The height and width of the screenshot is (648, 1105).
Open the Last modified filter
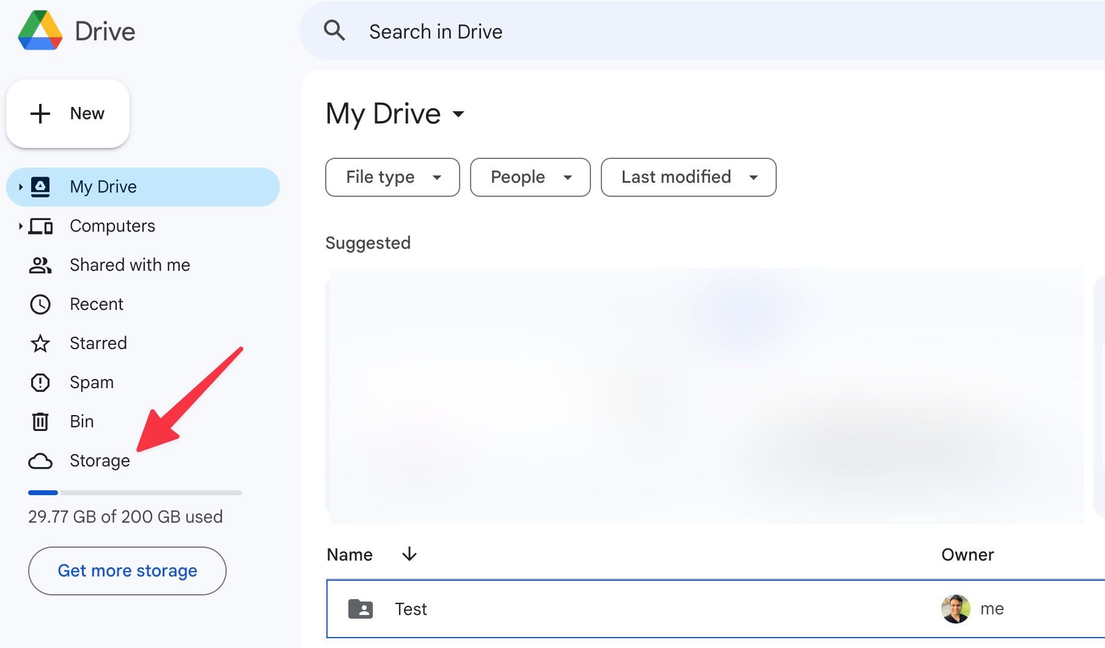pos(688,177)
